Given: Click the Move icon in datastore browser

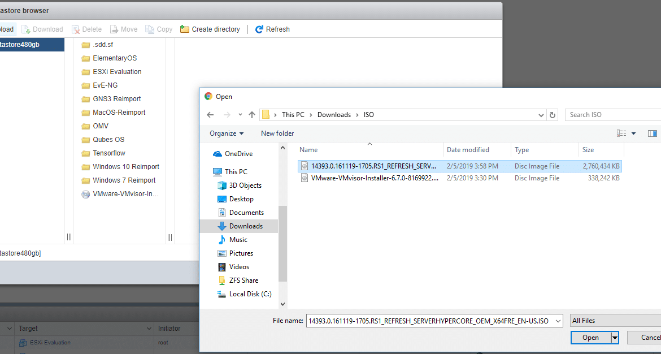Looking at the screenshot, I should coord(114,29).
